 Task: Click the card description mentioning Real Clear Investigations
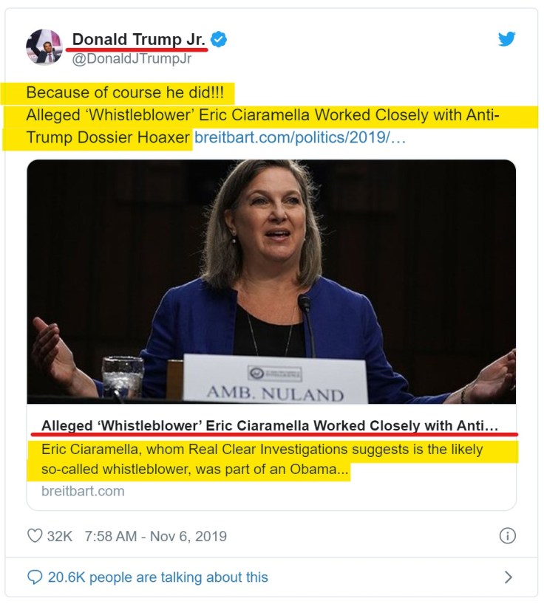click(x=262, y=459)
